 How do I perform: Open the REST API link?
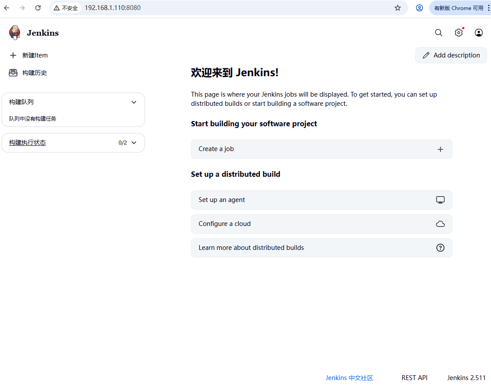pos(414,377)
